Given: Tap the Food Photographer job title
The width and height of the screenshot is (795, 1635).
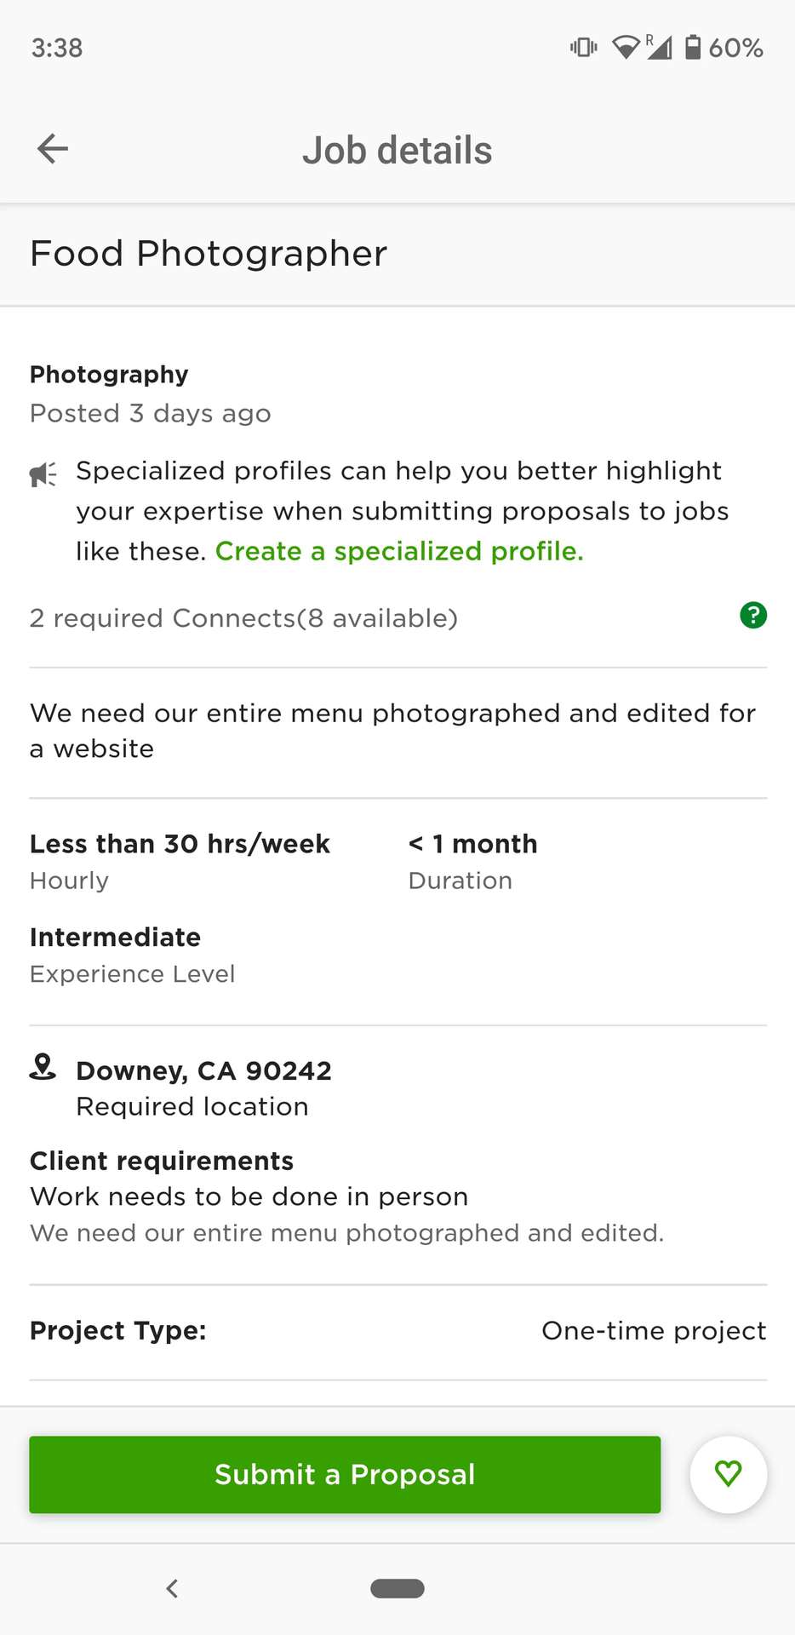Looking at the screenshot, I should pos(209,254).
